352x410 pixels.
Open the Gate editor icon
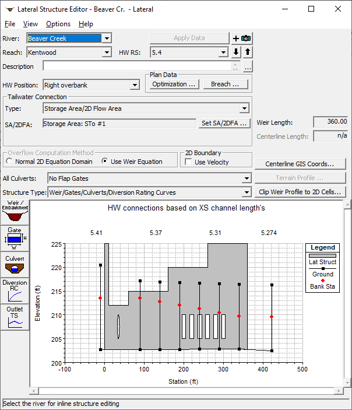(15, 239)
